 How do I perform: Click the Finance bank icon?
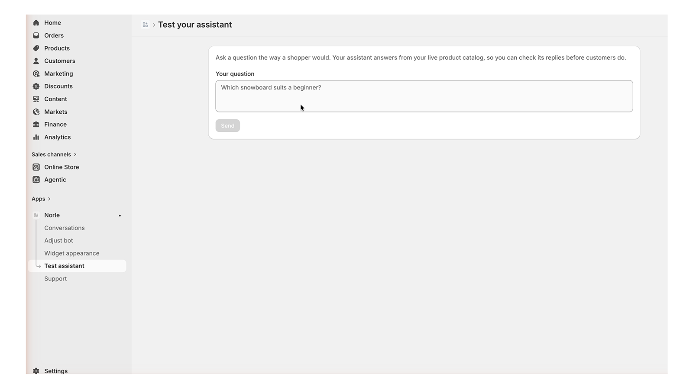point(36,124)
